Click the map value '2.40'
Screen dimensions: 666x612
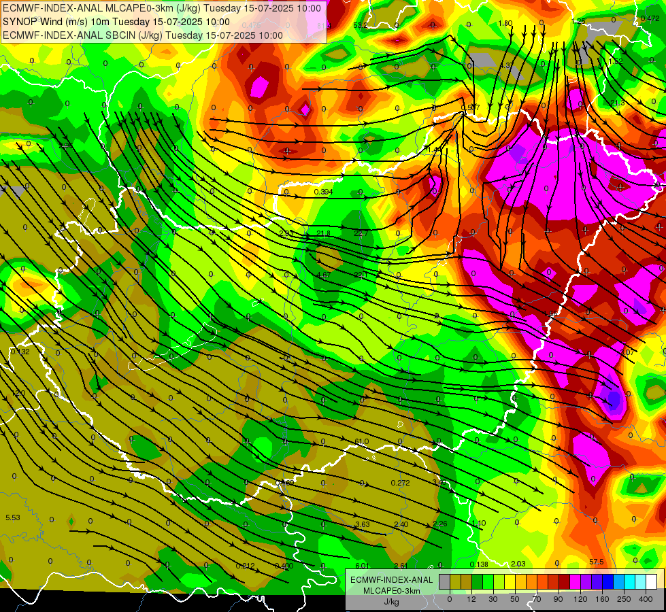(401, 524)
